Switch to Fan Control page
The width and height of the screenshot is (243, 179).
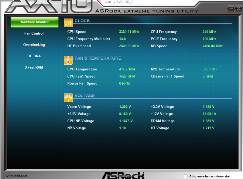pos(34,33)
